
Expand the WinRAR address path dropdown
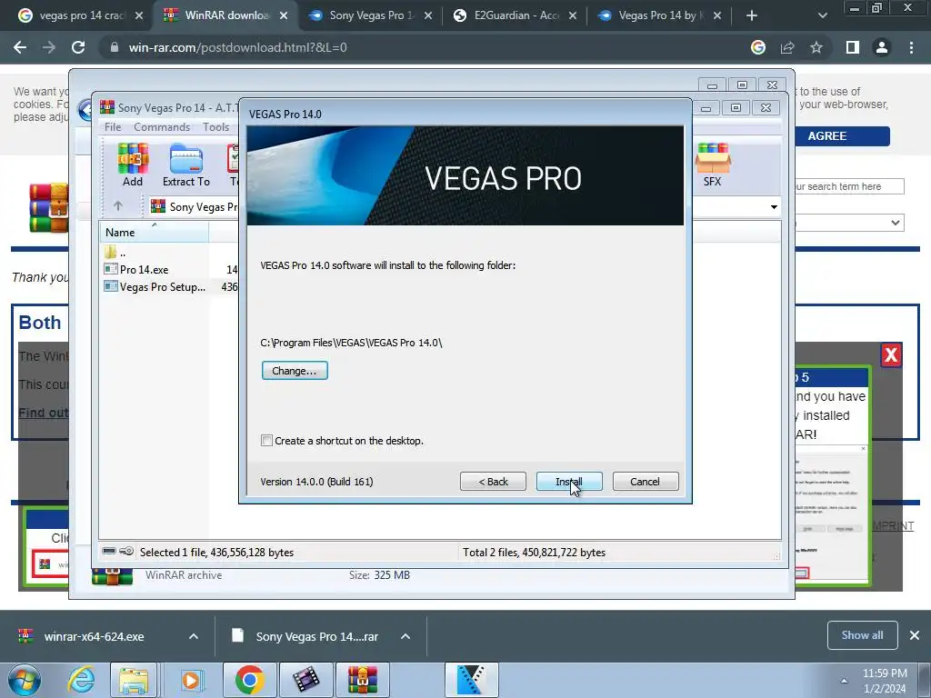pyautogui.click(x=774, y=207)
